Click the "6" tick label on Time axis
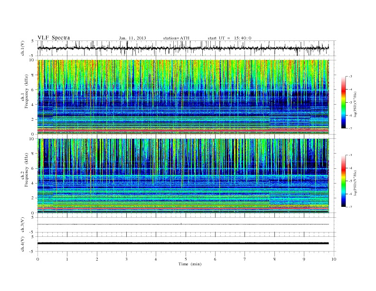376x291 pixels. (x=215, y=259)
